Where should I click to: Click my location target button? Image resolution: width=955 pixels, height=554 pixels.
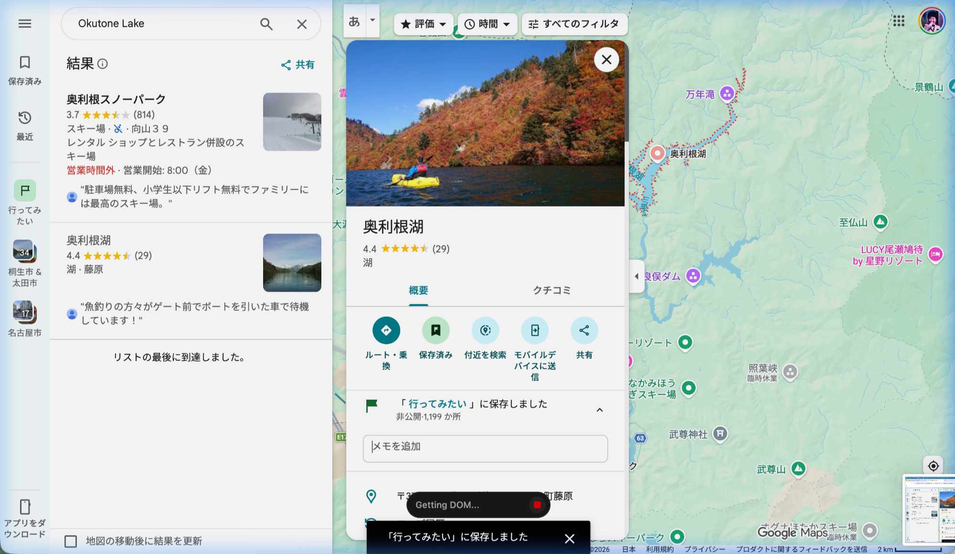(934, 466)
